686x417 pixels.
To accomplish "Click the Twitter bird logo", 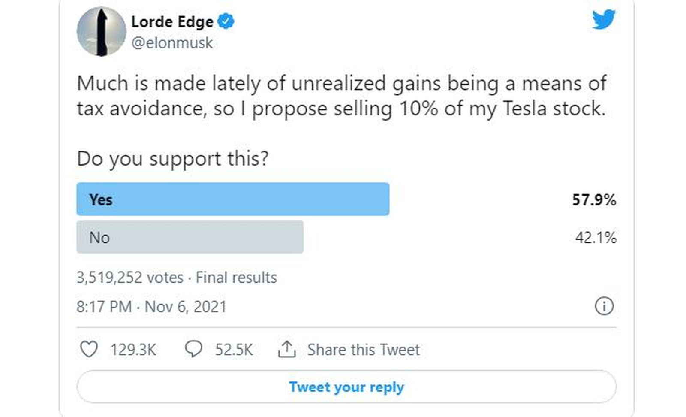I will pos(603,20).
